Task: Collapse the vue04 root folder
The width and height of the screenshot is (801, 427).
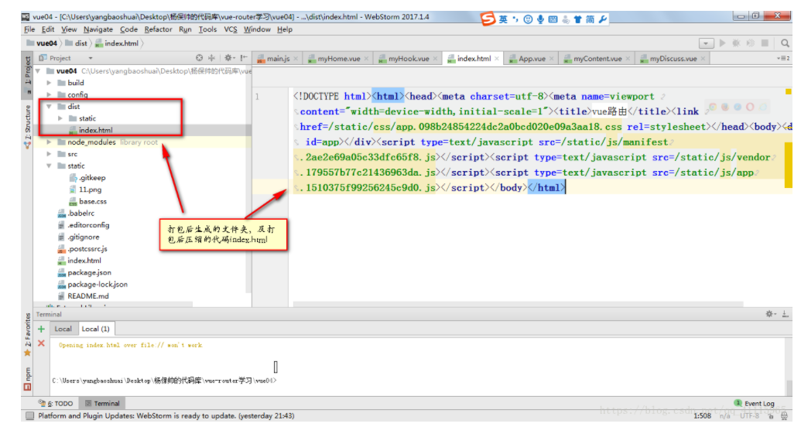Action: click(39, 71)
